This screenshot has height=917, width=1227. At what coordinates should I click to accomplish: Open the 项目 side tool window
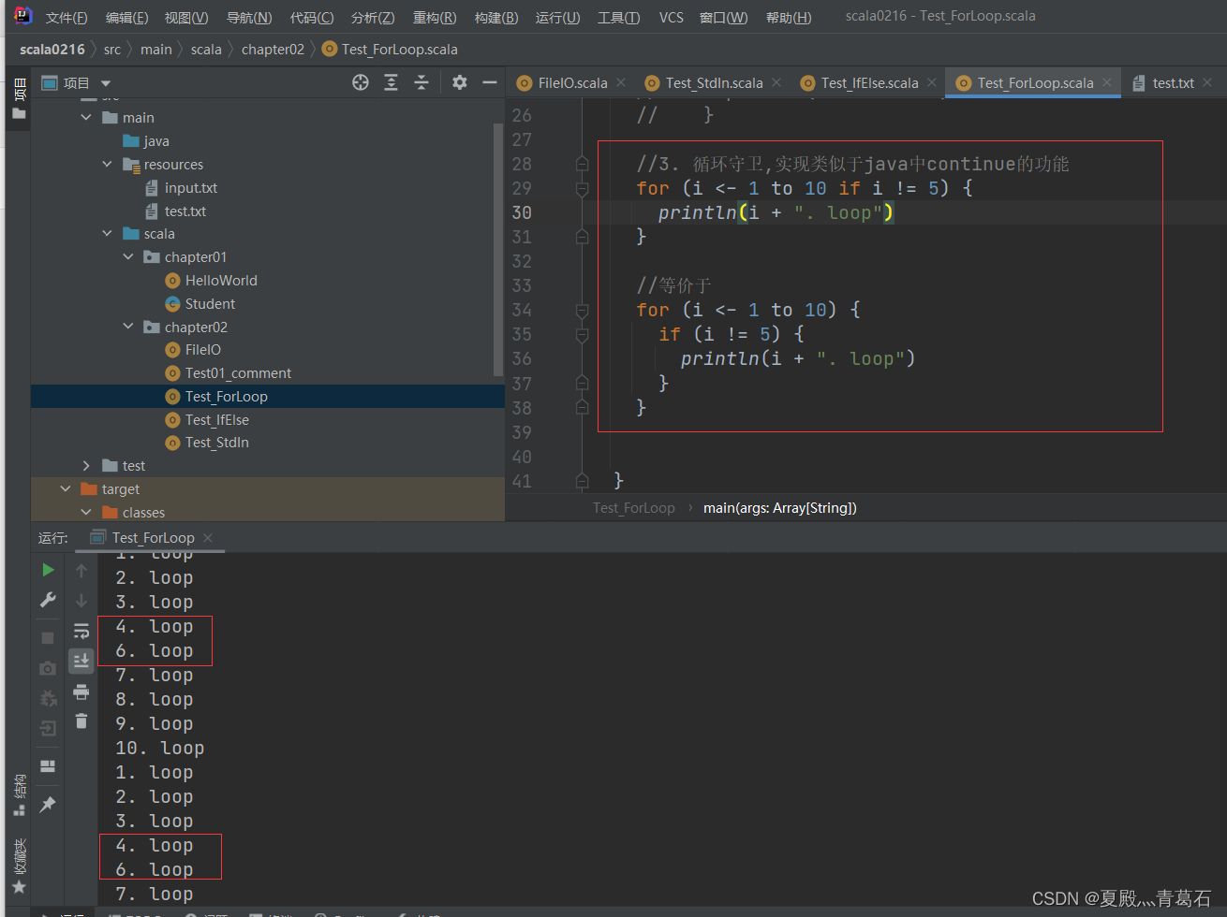[x=19, y=99]
